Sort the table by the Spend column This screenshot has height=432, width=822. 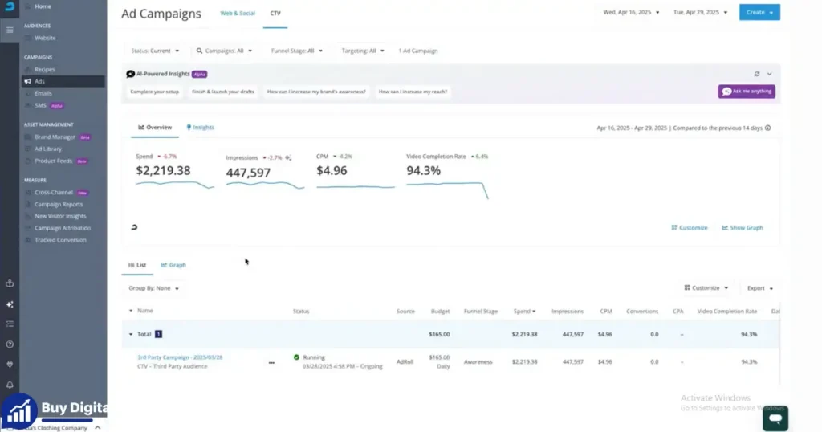coord(524,311)
